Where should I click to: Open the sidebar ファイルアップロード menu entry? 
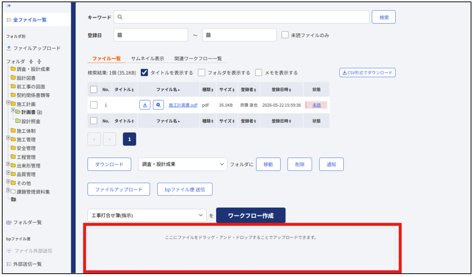tap(33, 48)
